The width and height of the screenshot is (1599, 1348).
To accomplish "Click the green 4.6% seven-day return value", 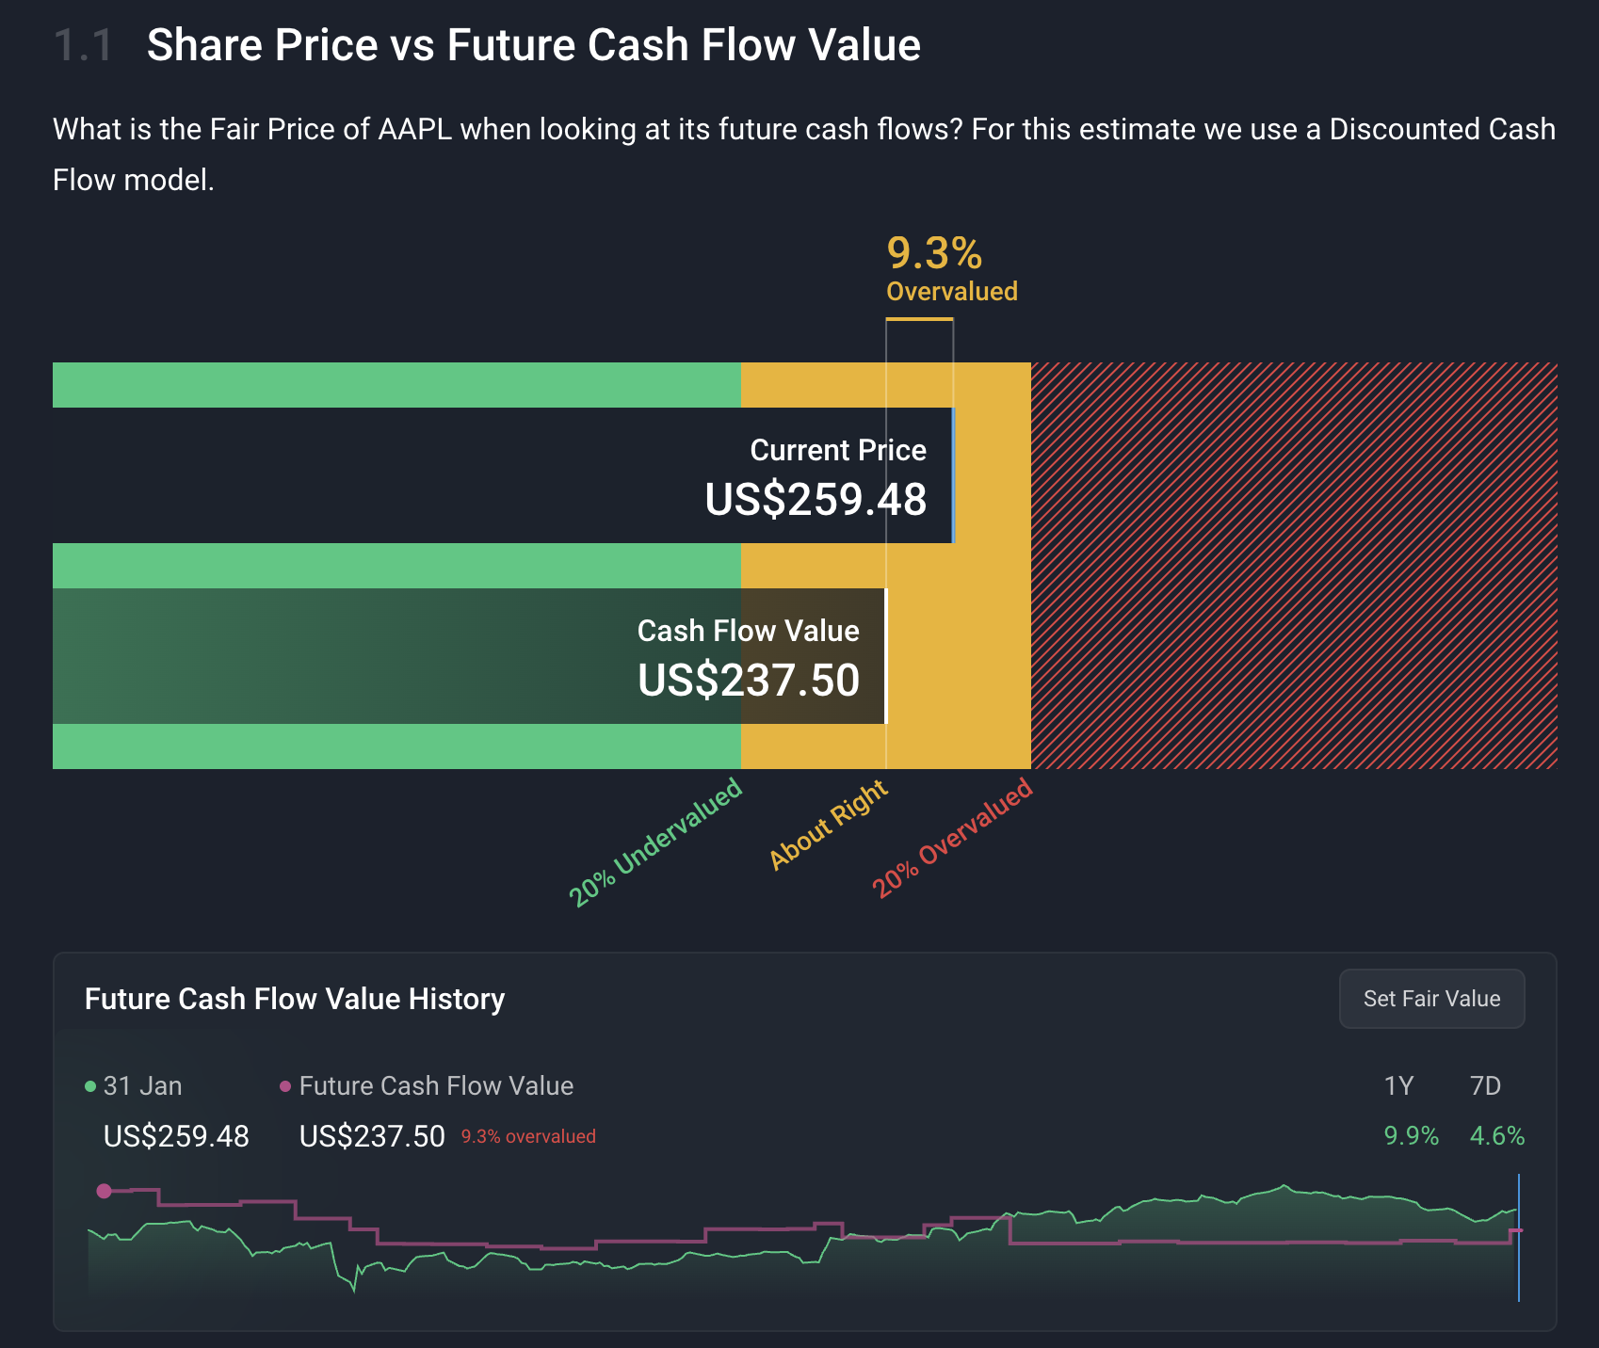I will 1496,1136.
